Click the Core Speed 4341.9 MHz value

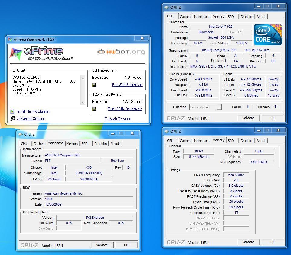pos(203,79)
